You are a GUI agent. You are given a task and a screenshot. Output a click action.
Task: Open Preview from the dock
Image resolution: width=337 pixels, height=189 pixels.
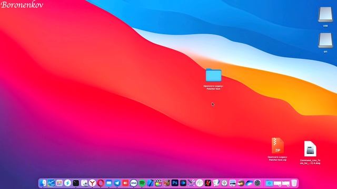(84, 183)
